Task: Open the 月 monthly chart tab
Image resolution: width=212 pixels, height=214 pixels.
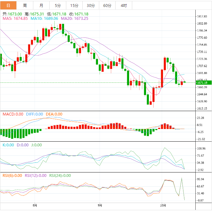Action: point(41,6)
